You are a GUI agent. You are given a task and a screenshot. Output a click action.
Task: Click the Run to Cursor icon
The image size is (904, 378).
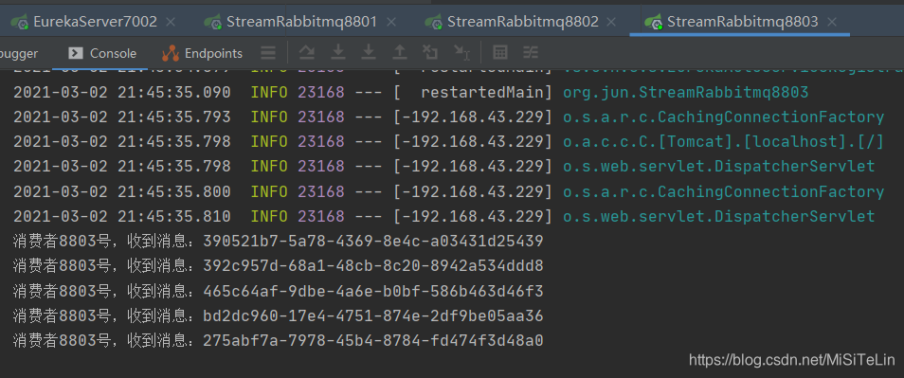pyautogui.click(x=461, y=53)
